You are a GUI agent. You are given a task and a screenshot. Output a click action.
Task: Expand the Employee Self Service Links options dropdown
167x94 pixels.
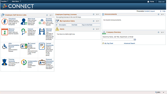(x=51, y=15)
